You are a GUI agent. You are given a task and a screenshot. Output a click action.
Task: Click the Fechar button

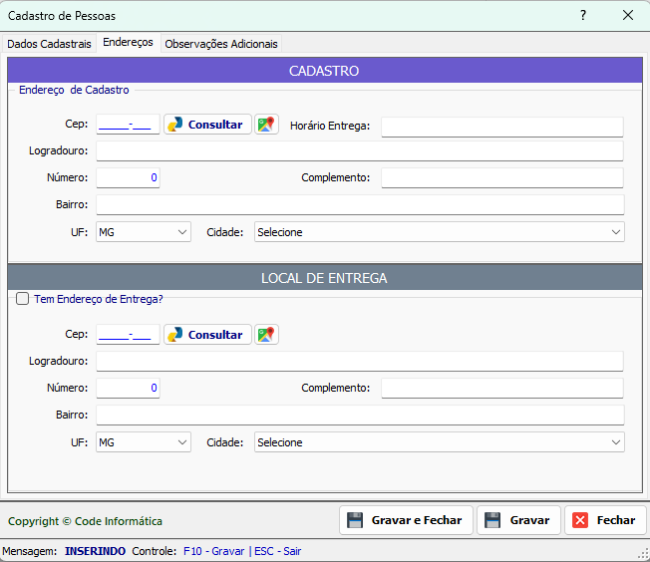pos(605,520)
